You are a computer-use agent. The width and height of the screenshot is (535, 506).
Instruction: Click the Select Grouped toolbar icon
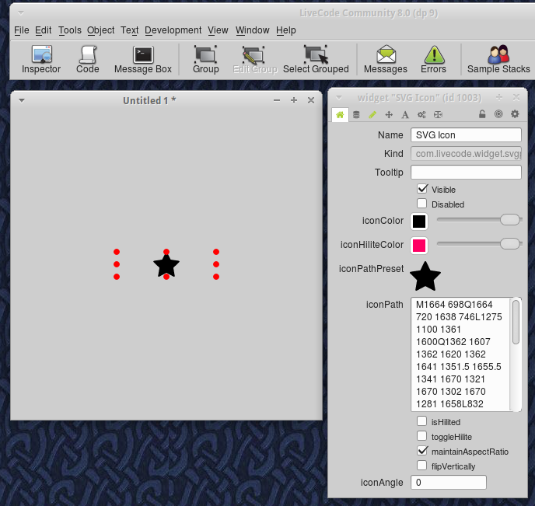[x=316, y=60]
